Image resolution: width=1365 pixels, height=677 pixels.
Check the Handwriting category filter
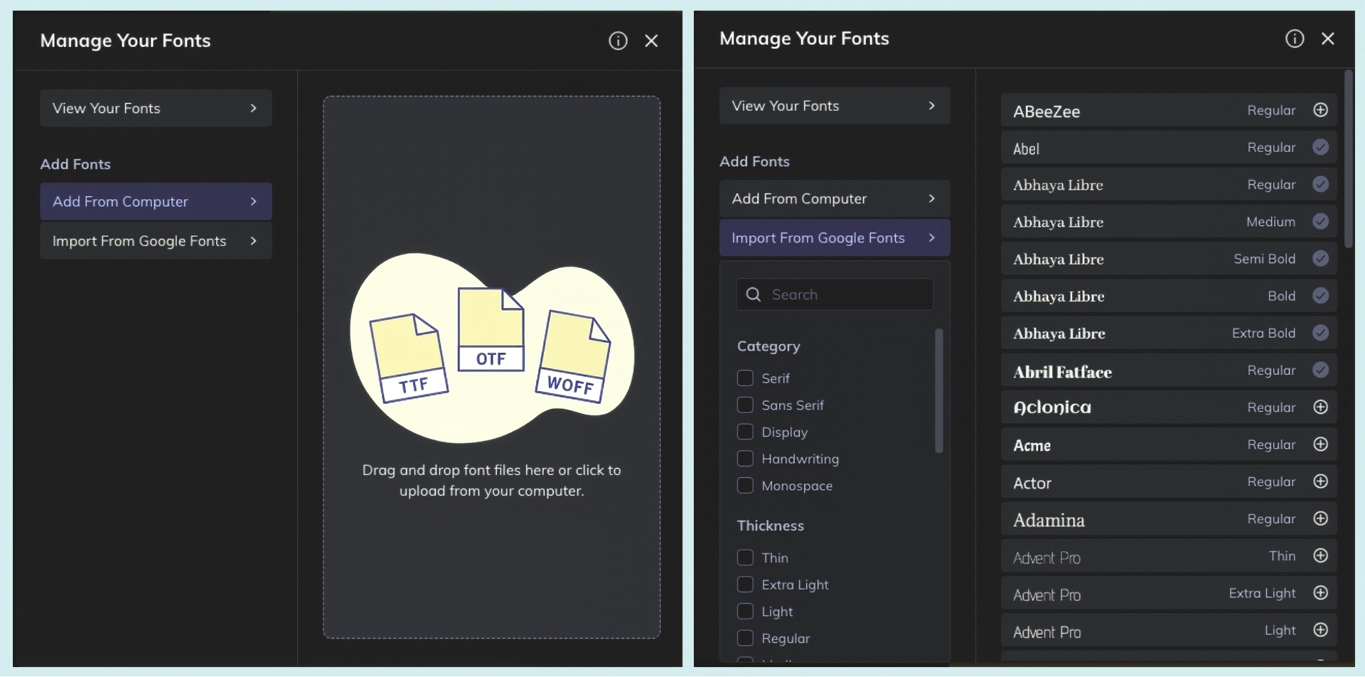pos(745,459)
